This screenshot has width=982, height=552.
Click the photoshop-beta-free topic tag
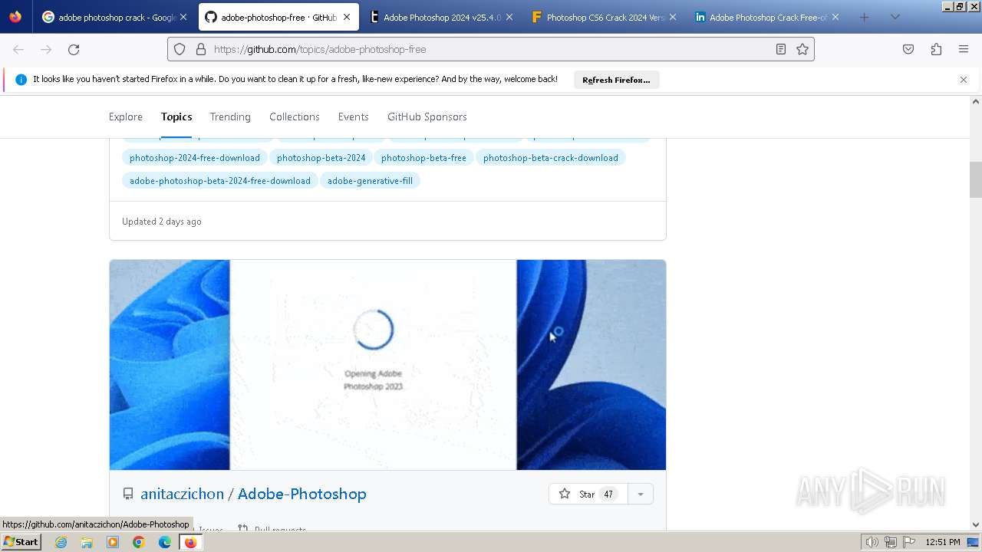[x=423, y=158]
